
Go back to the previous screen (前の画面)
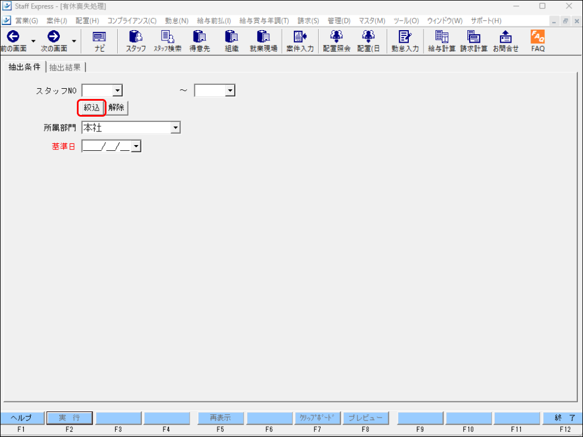14,41
